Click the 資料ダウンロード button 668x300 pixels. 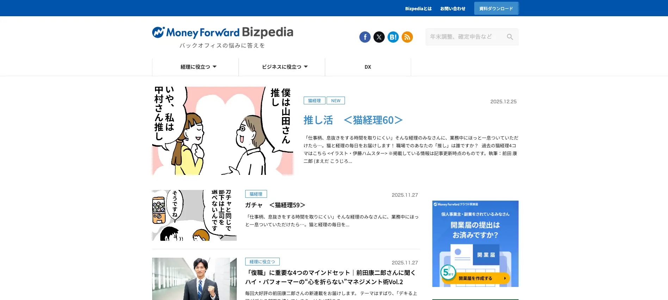coord(496,8)
